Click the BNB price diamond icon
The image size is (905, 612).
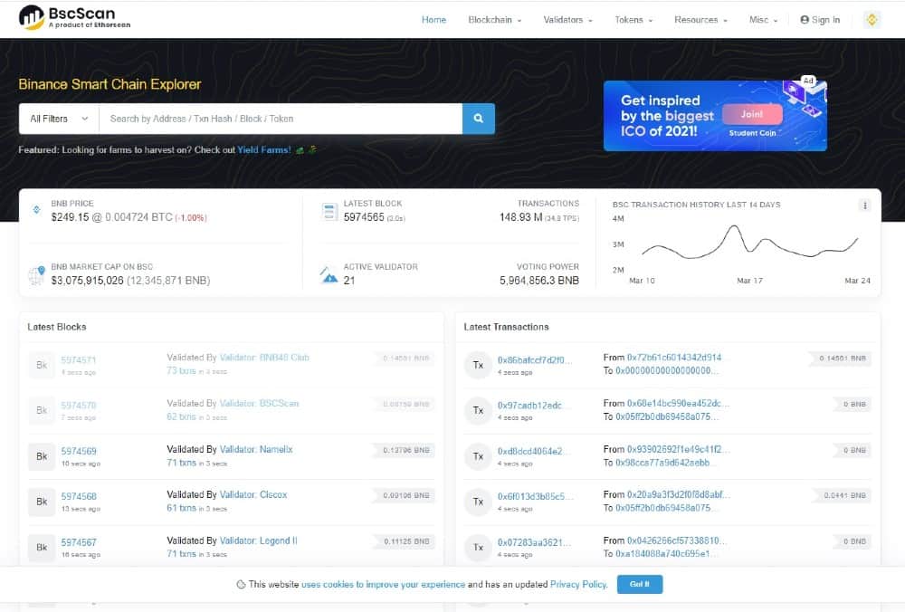(x=36, y=209)
